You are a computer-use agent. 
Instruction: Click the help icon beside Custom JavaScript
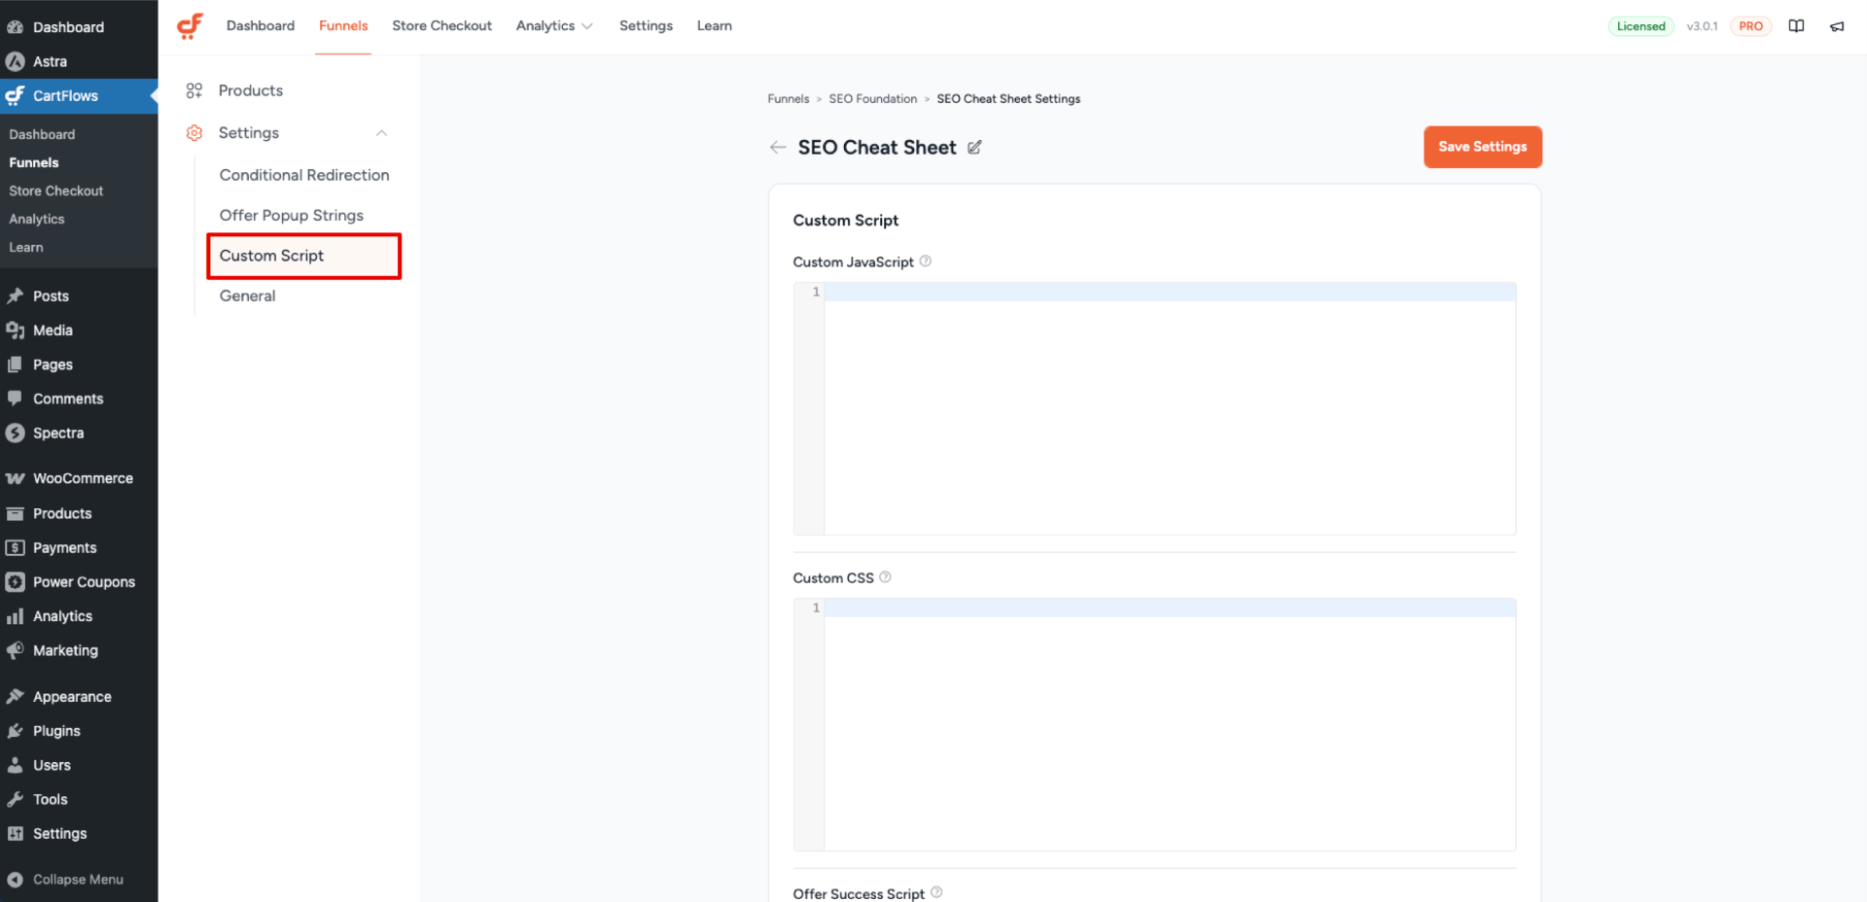pyautogui.click(x=926, y=260)
